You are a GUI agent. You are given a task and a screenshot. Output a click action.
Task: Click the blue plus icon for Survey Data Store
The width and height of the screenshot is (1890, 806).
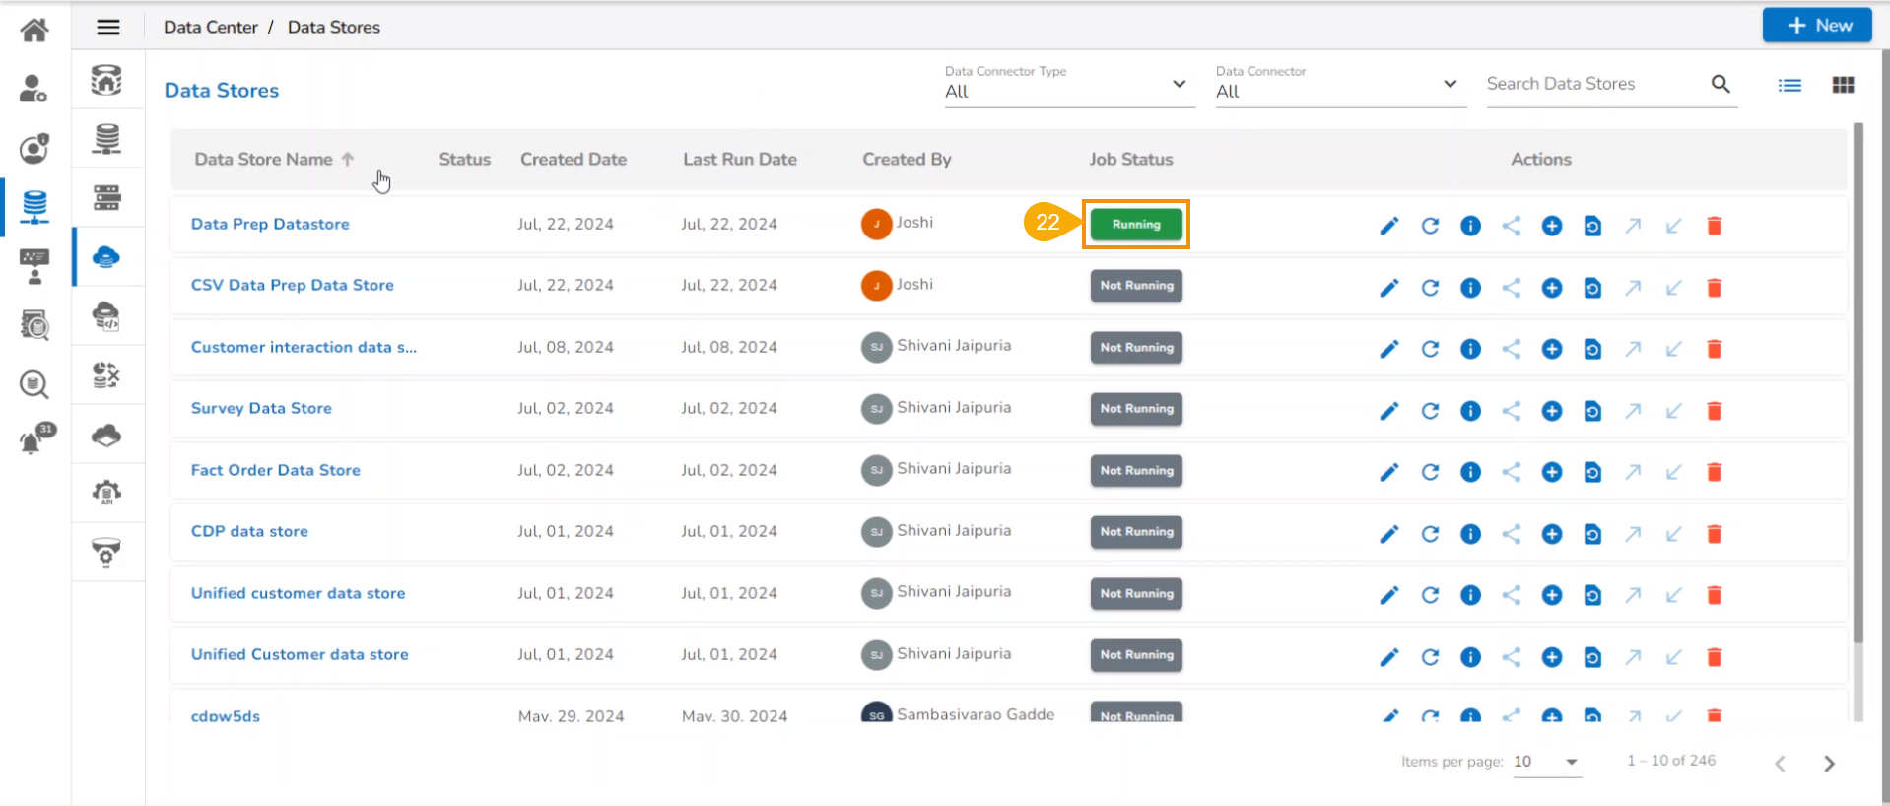click(1552, 411)
